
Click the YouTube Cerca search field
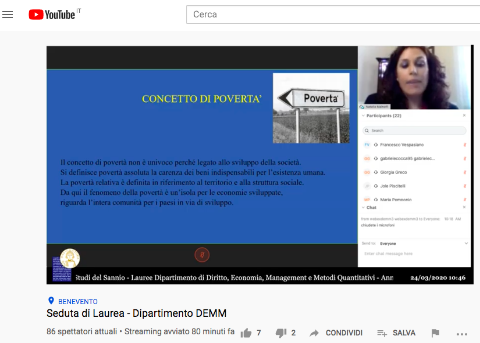point(332,15)
